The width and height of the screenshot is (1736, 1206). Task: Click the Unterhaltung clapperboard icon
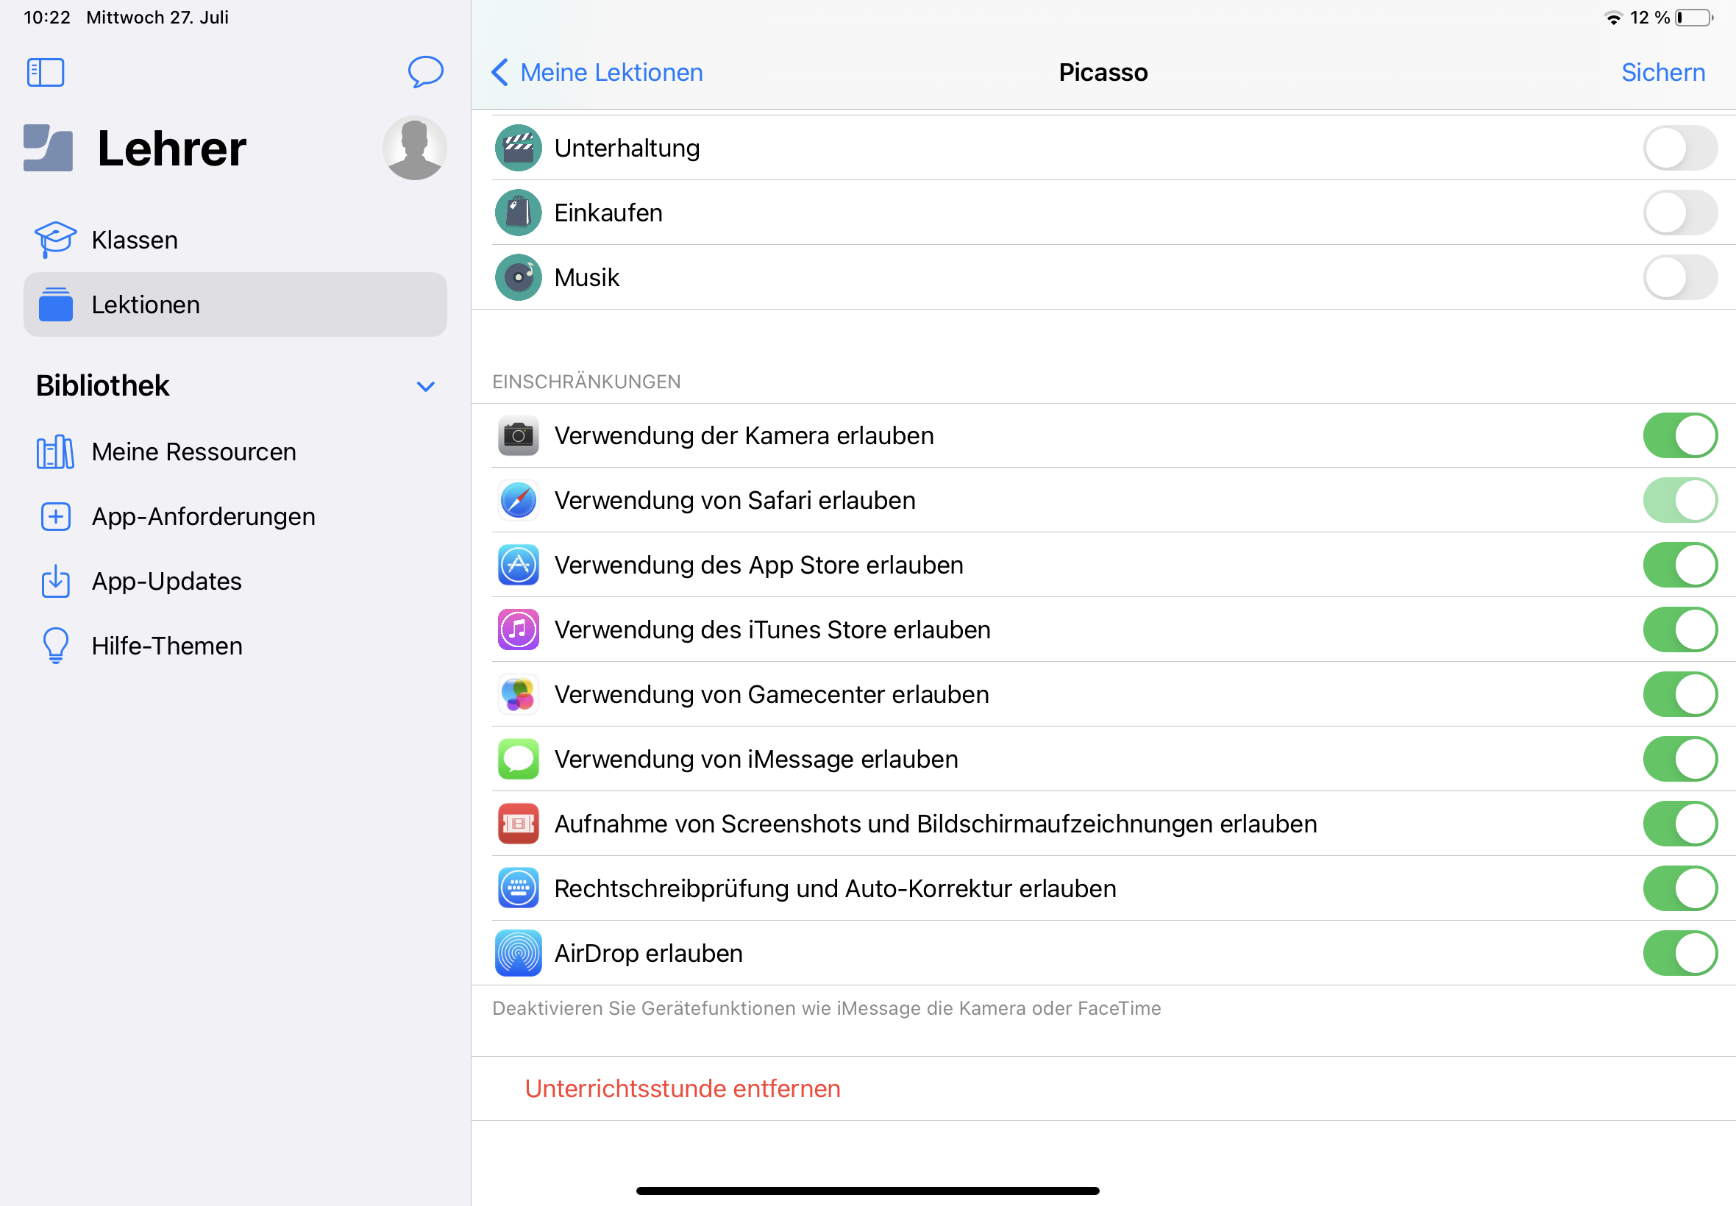point(519,148)
